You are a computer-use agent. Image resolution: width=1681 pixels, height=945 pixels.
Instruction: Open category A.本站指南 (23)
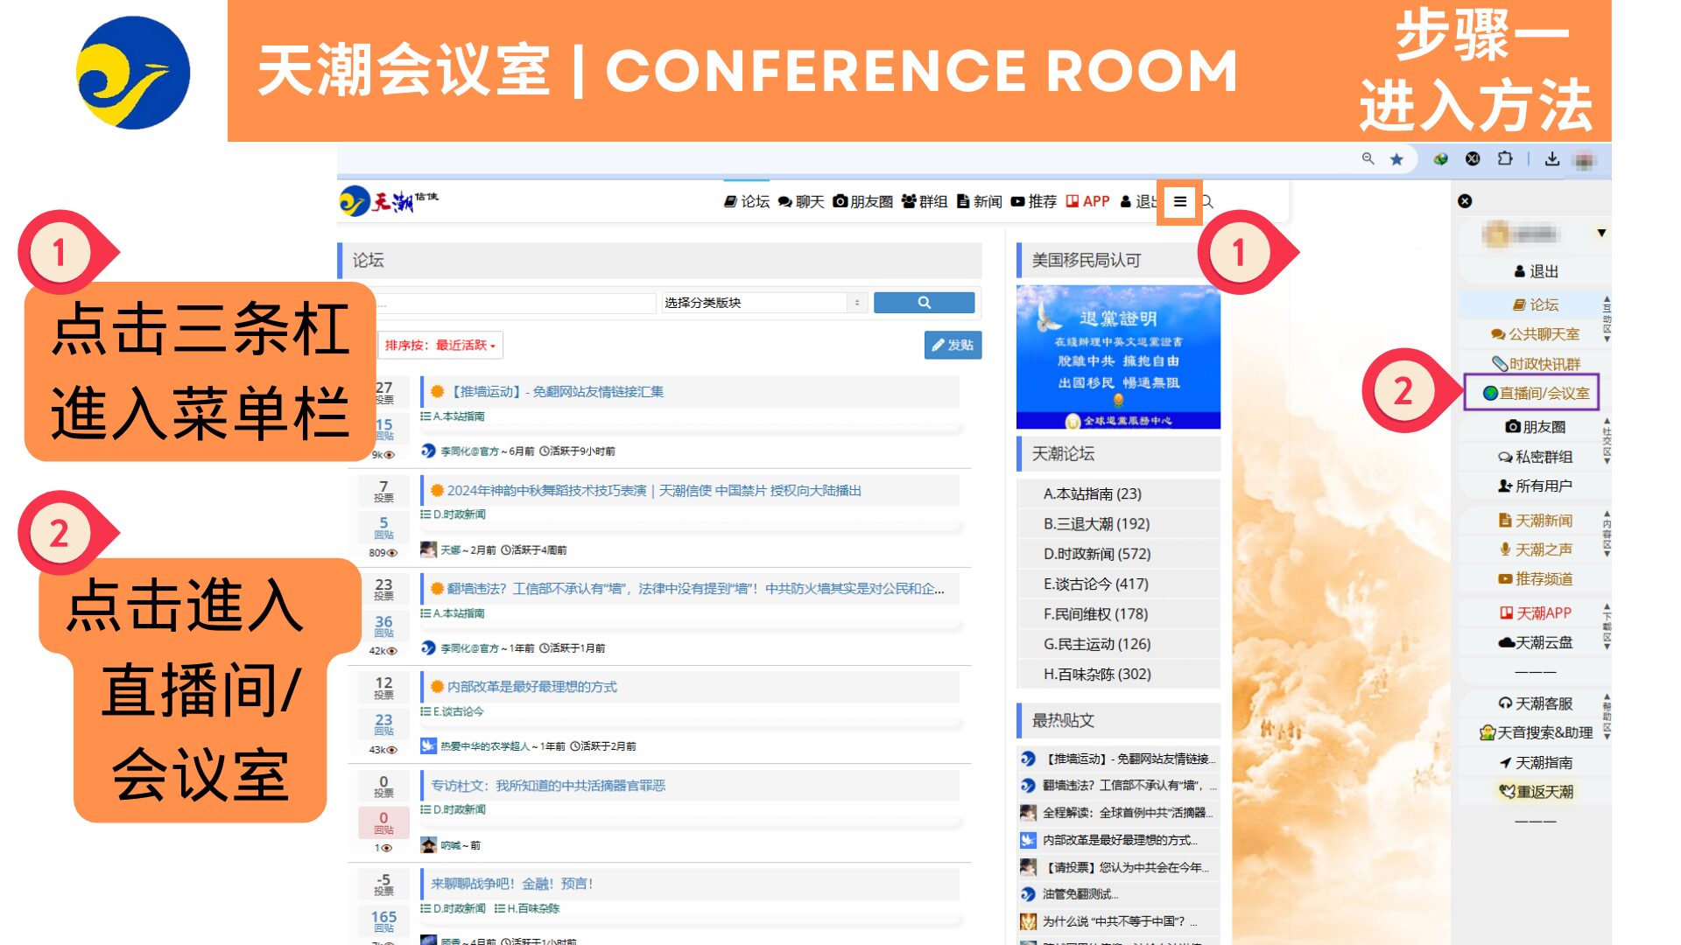pyautogui.click(x=1092, y=493)
